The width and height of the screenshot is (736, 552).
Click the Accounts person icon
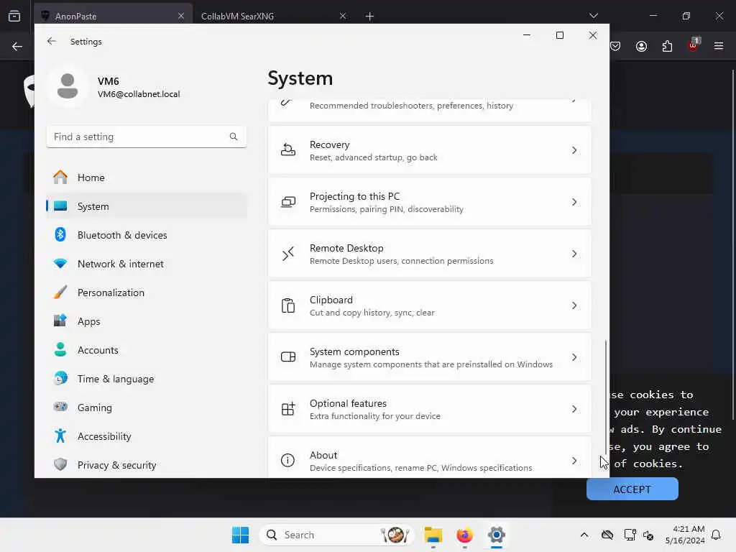click(60, 350)
